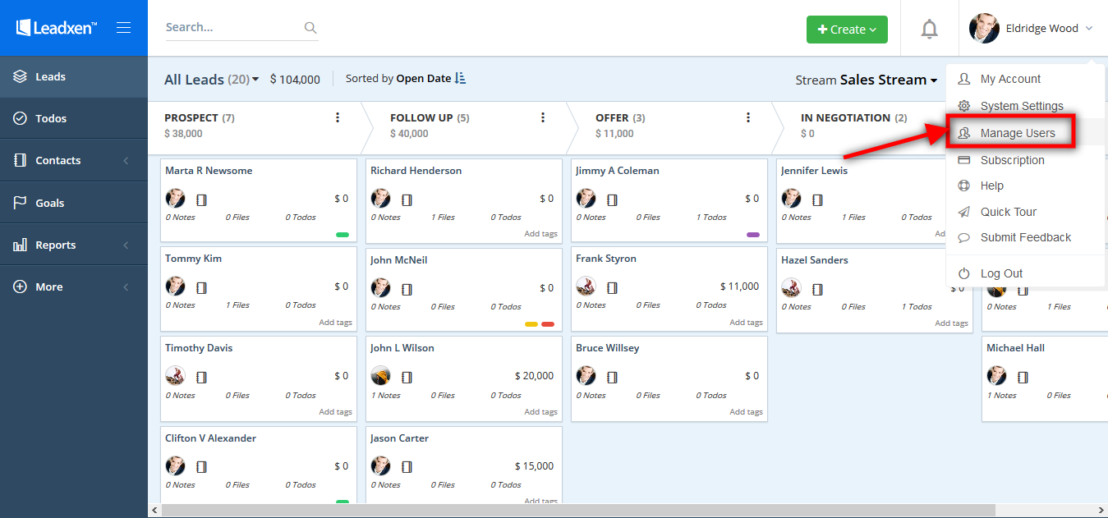Click owner avatar on Tommy Kim card
1108x518 pixels.
[x=176, y=286]
